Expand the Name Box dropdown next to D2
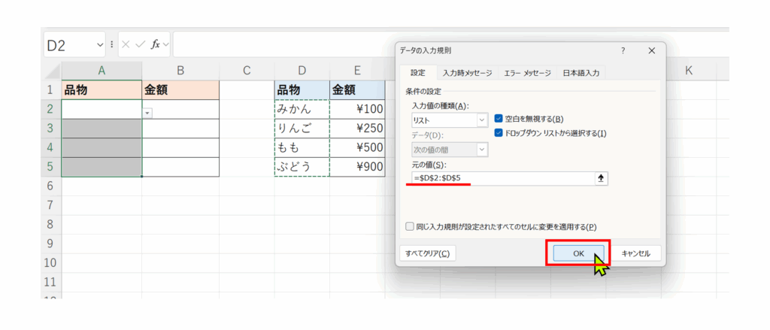Viewport: 770px width, 330px height. pos(101,45)
